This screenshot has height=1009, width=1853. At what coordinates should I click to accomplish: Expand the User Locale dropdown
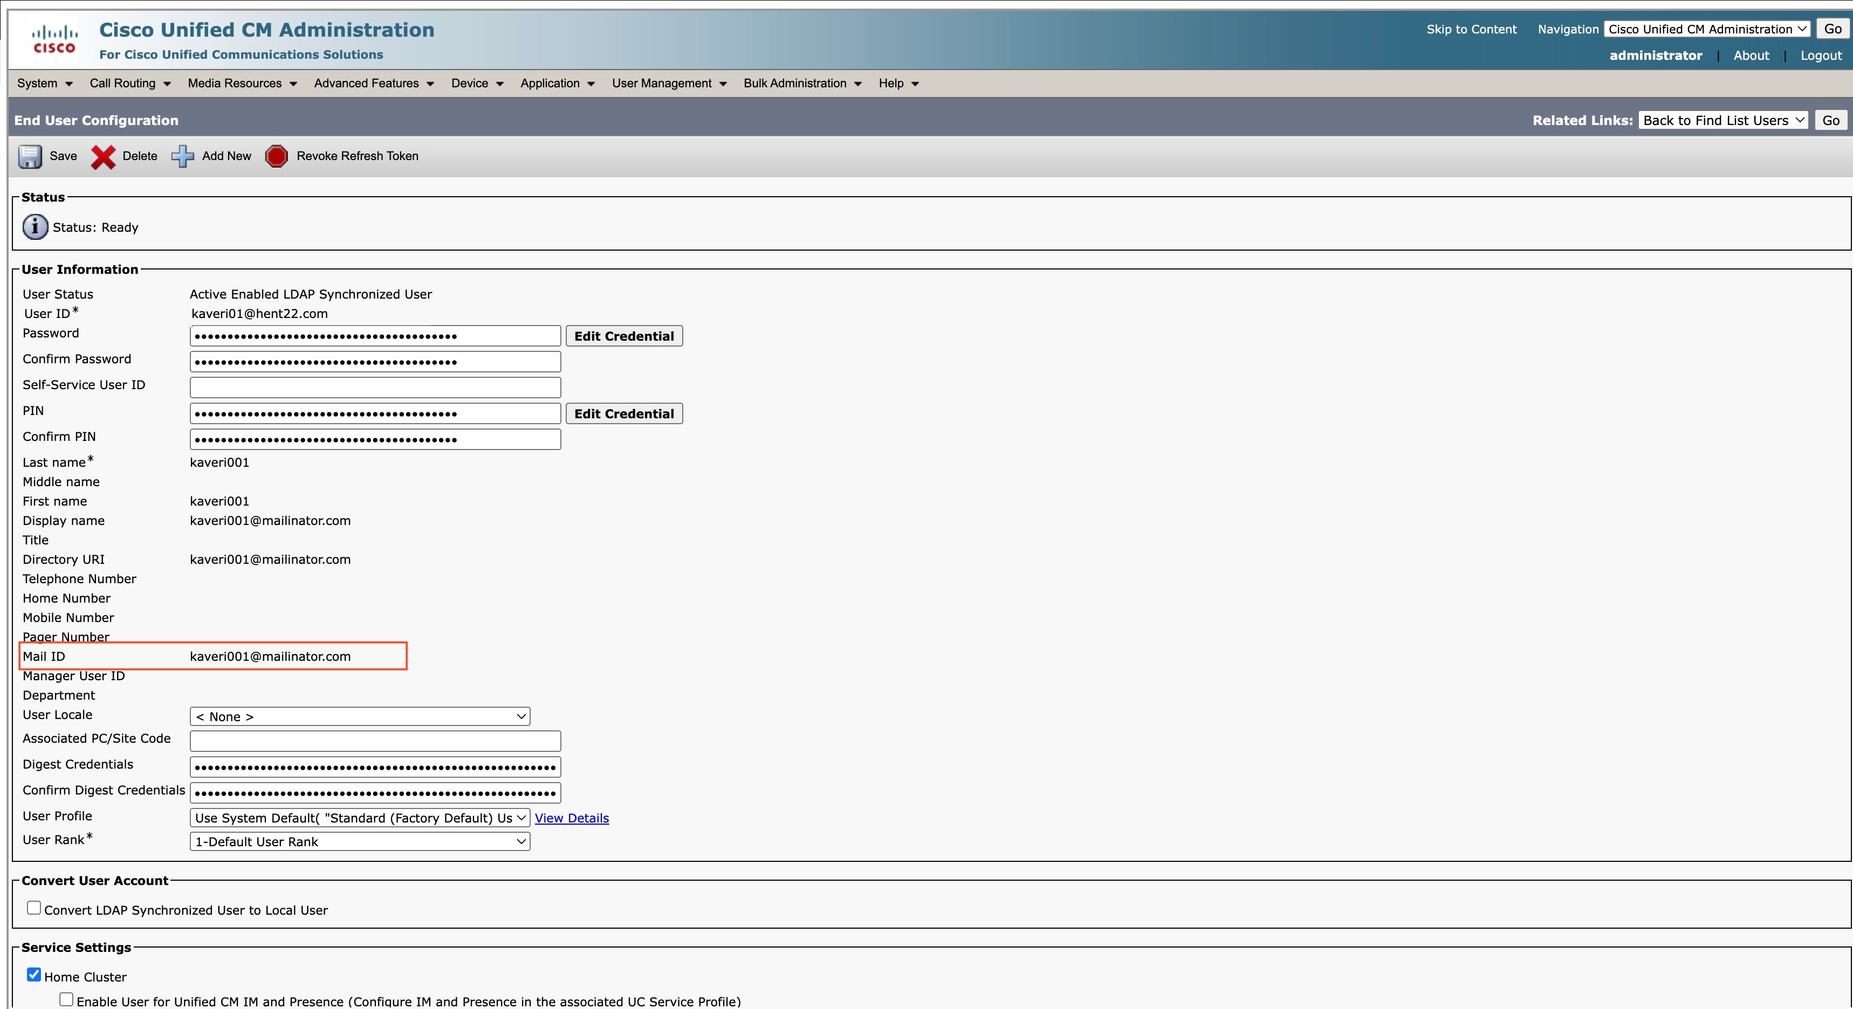click(360, 716)
